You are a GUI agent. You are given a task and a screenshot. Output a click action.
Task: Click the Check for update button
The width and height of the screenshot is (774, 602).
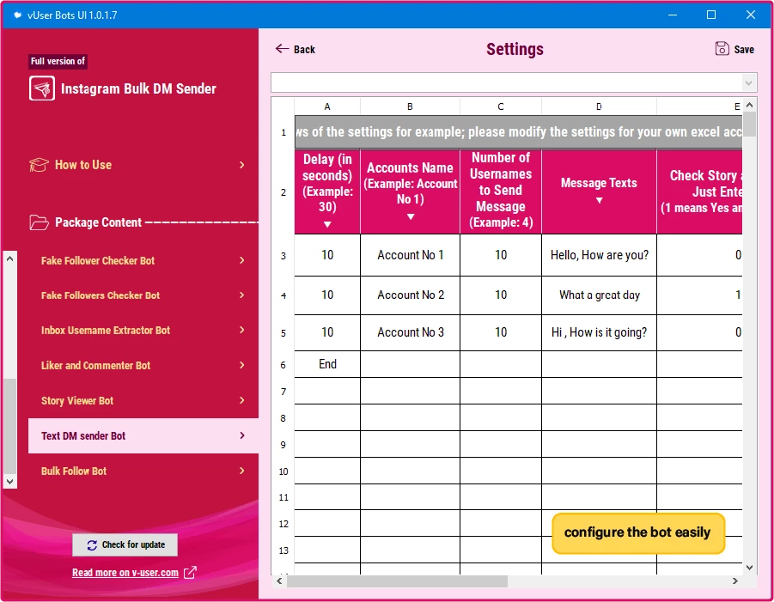click(x=125, y=544)
